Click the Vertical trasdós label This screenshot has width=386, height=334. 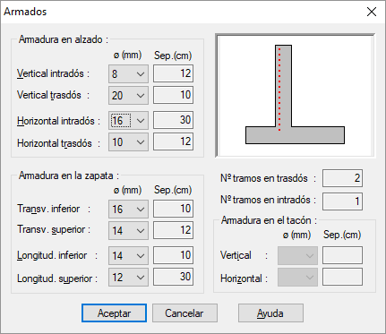[x=53, y=95]
